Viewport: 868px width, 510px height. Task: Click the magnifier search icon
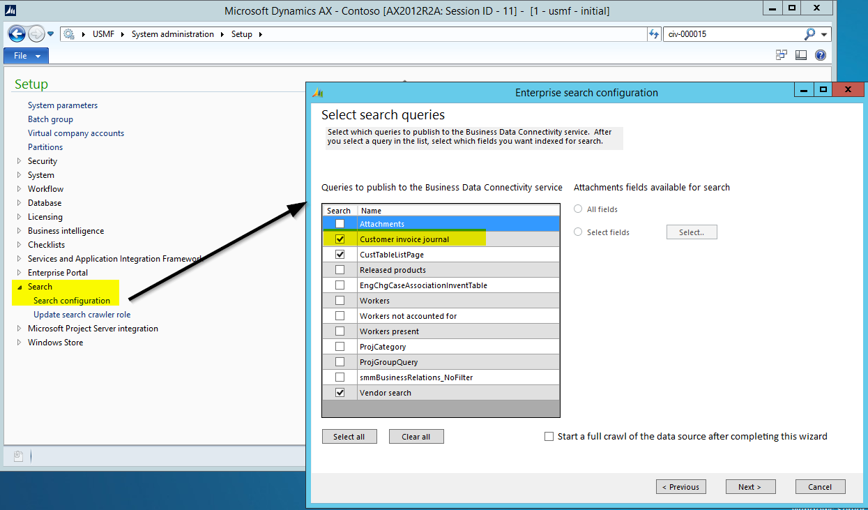point(809,33)
